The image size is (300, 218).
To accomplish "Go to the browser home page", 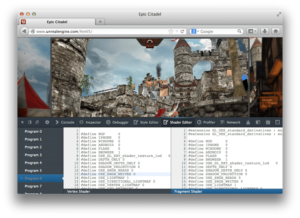I will 275,31.
